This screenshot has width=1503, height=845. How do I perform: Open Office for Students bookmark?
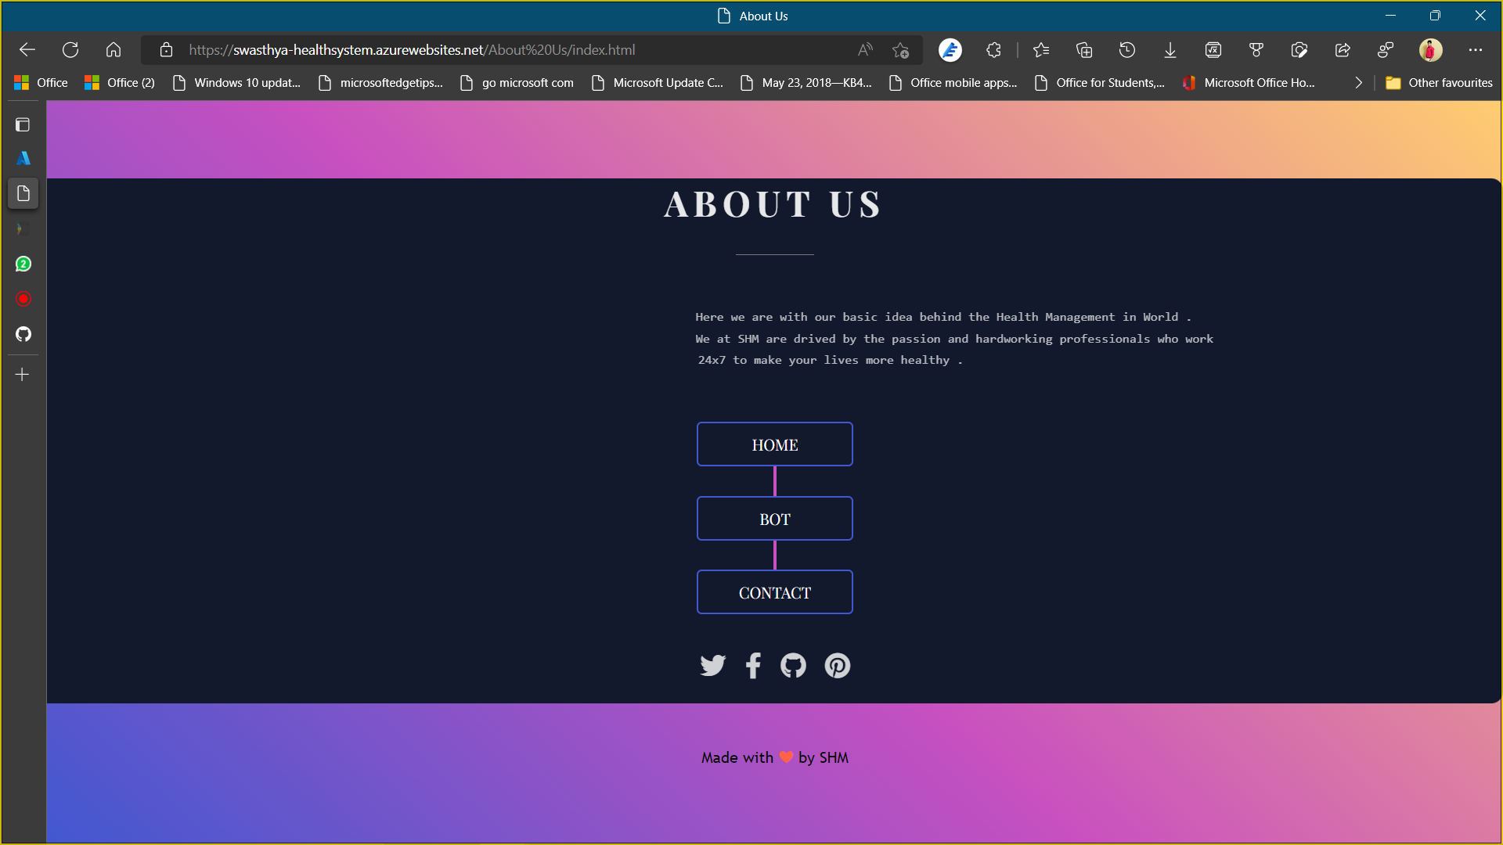click(x=1100, y=83)
